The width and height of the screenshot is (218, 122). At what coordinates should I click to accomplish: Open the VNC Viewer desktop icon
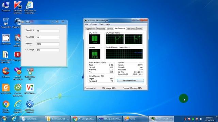pyautogui.click(x=30, y=89)
